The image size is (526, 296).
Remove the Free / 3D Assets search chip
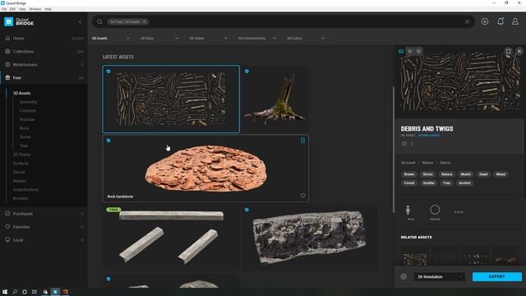[145, 22]
